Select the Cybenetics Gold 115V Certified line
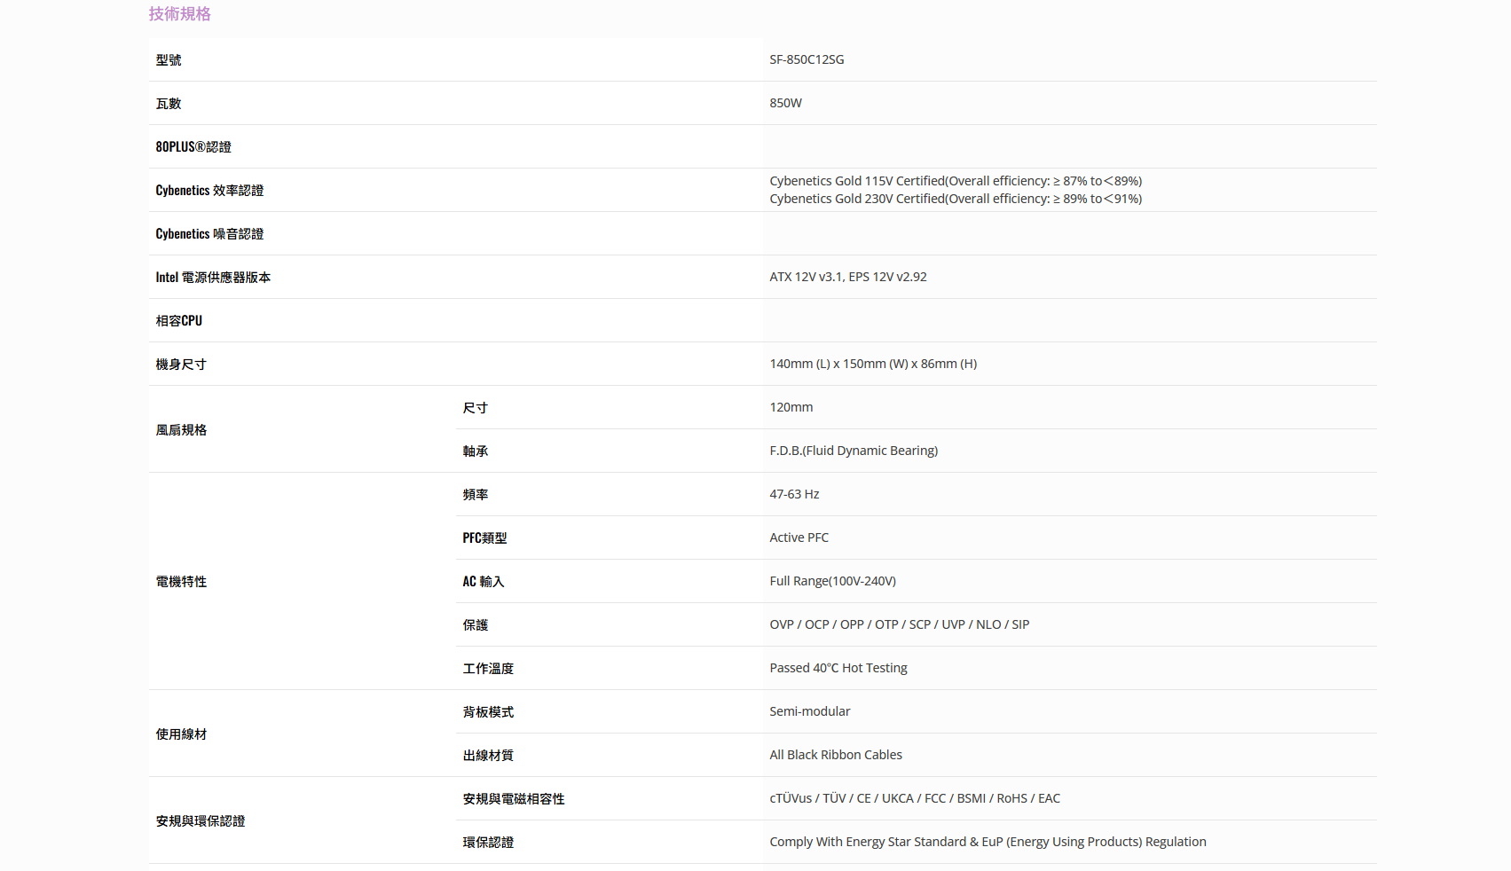This screenshot has height=871, width=1511. tap(956, 181)
